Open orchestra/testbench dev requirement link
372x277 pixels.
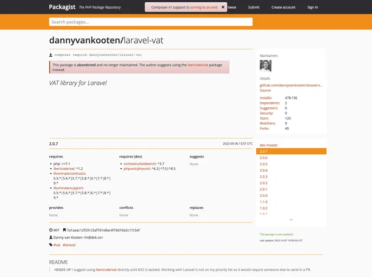(x=140, y=164)
